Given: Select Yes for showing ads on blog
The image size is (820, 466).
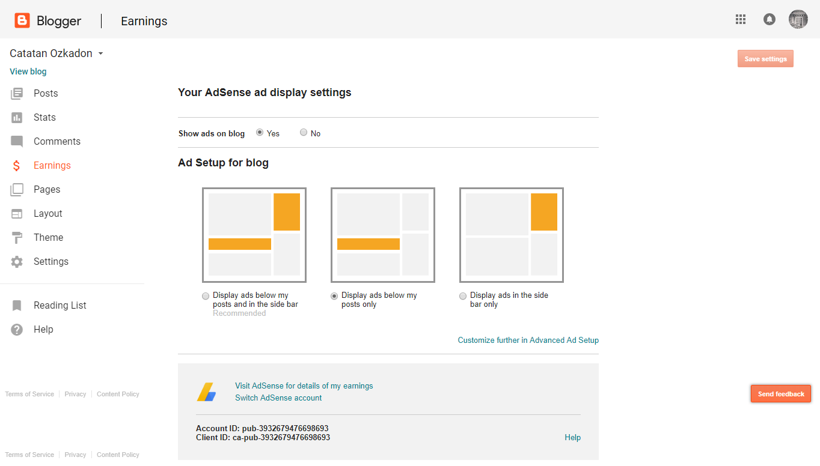Looking at the screenshot, I should 259,132.
